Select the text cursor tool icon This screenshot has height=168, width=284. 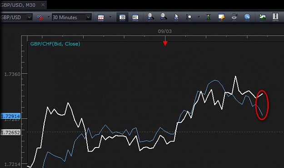(275, 16)
